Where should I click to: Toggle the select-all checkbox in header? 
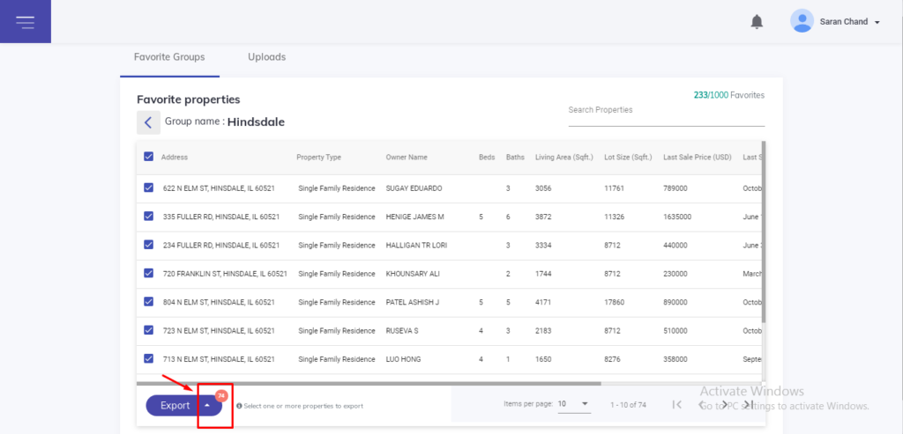[x=148, y=157]
